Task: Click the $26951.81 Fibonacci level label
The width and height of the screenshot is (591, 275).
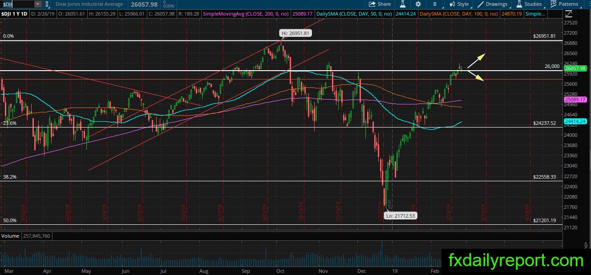Action: click(x=545, y=36)
